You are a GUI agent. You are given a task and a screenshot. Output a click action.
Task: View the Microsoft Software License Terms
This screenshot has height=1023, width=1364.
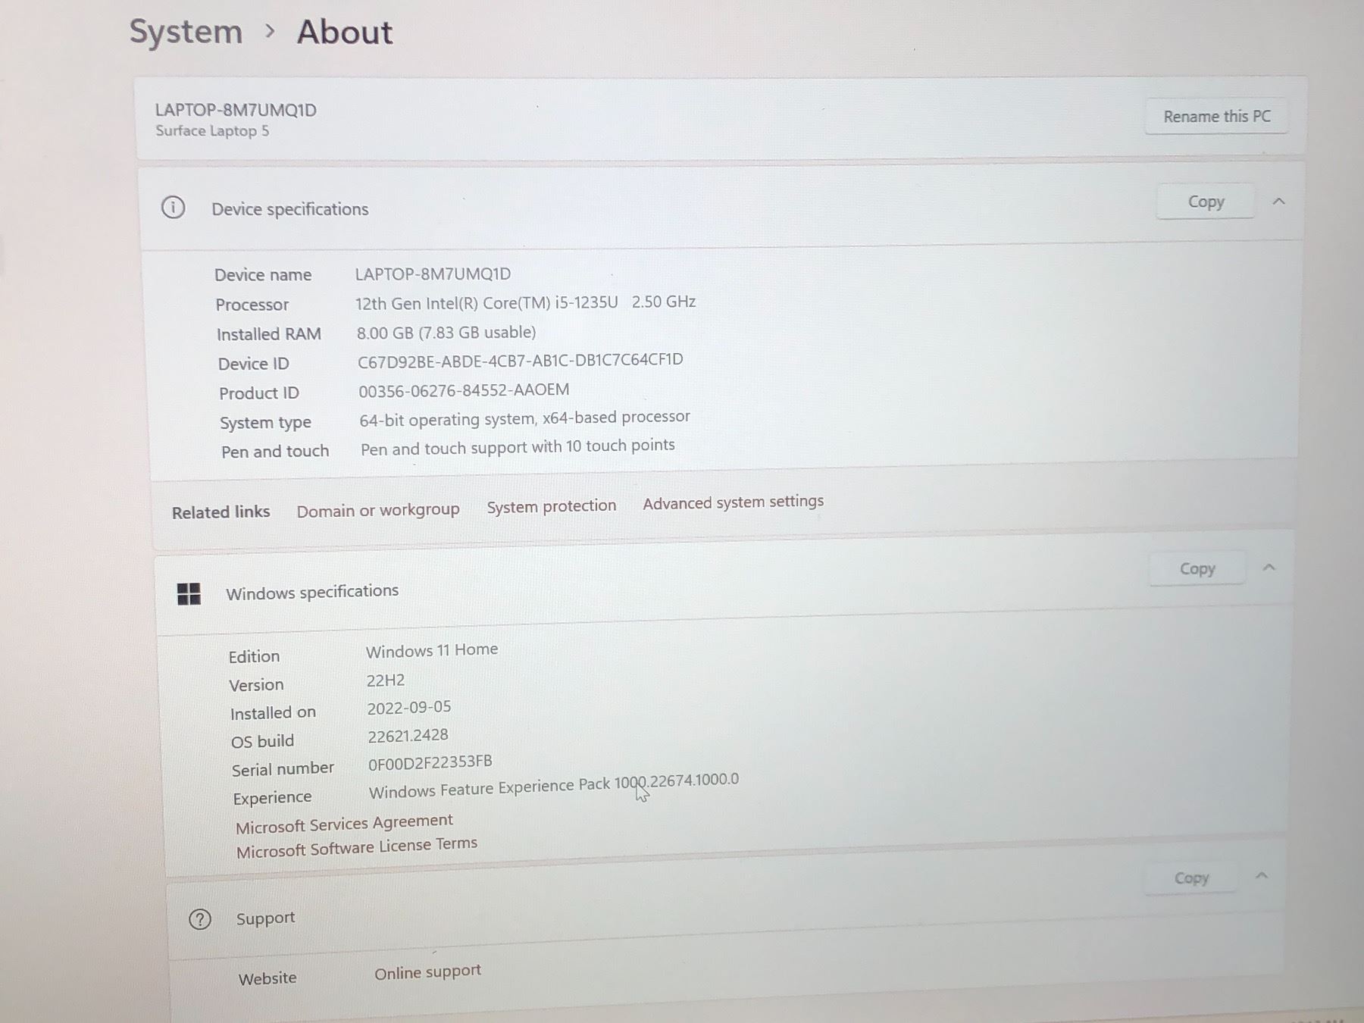coord(356,848)
